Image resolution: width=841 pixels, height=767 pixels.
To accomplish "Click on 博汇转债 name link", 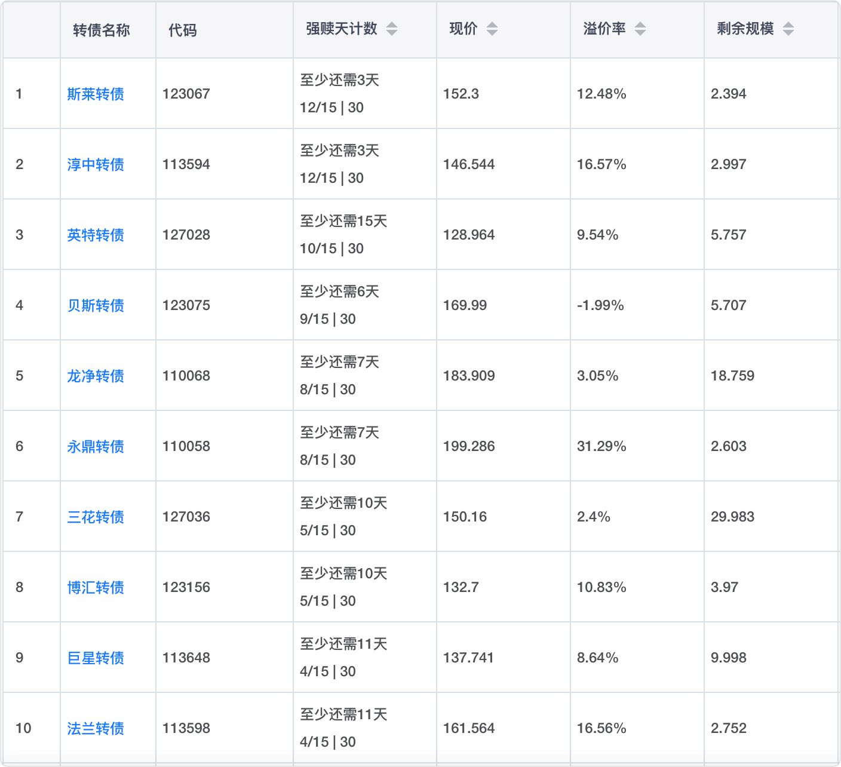I will pos(96,587).
